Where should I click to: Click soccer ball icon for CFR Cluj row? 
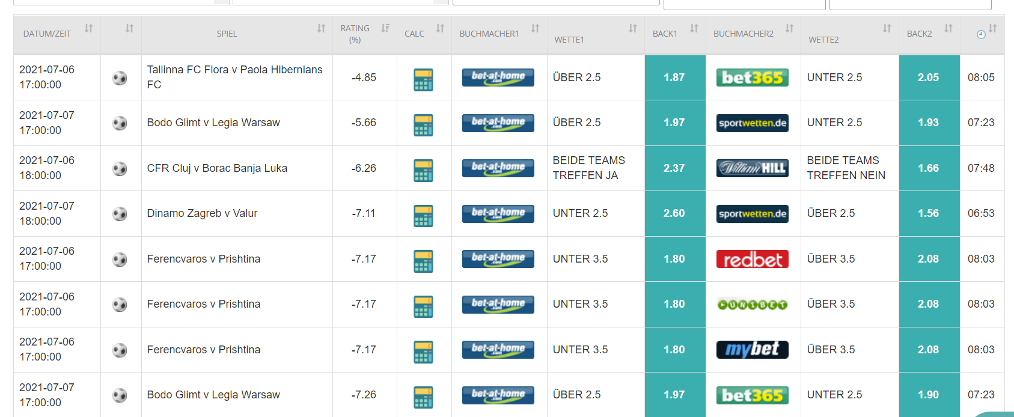[120, 169]
